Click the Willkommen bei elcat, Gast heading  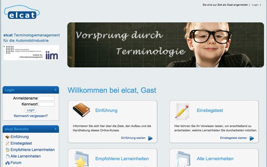[x=112, y=90]
